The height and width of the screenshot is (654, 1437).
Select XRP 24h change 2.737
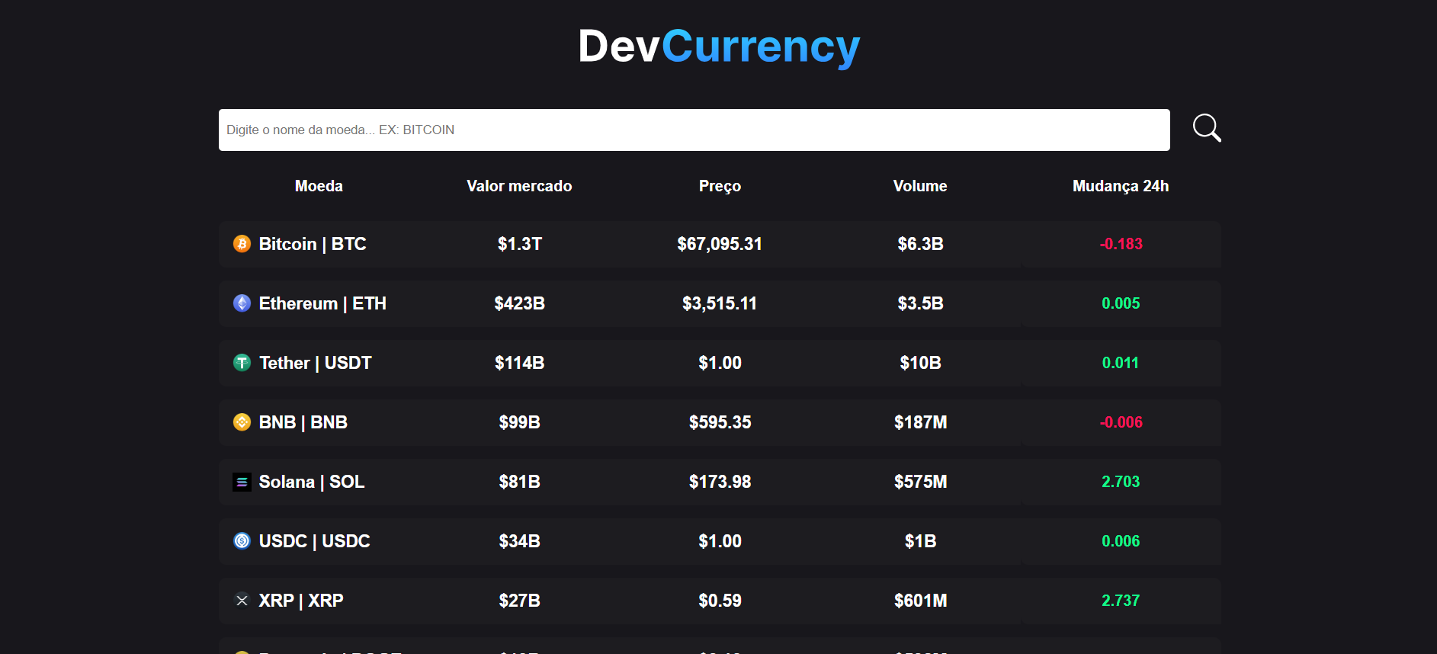coord(1121,601)
